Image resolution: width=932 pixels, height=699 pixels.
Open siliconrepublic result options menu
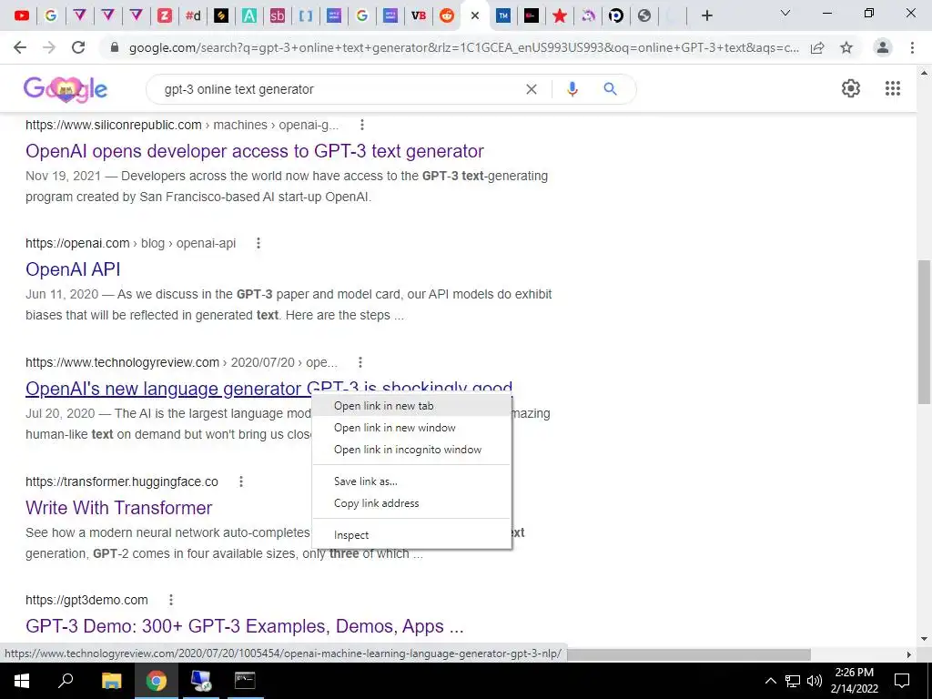pyautogui.click(x=362, y=125)
